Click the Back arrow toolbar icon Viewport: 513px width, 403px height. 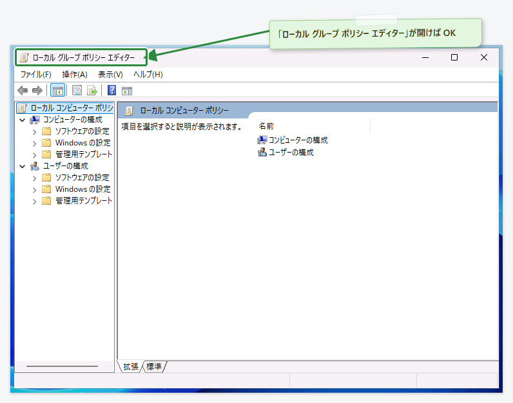(x=23, y=90)
